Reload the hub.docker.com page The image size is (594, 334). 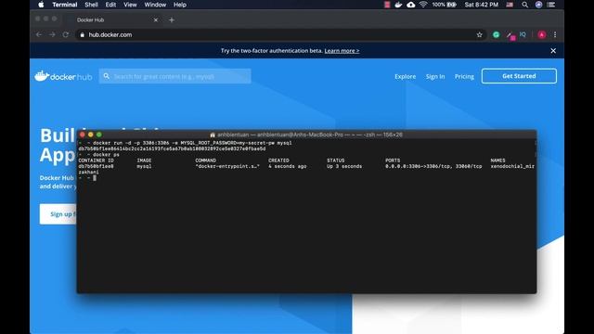pyautogui.click(x=66, y=34)
